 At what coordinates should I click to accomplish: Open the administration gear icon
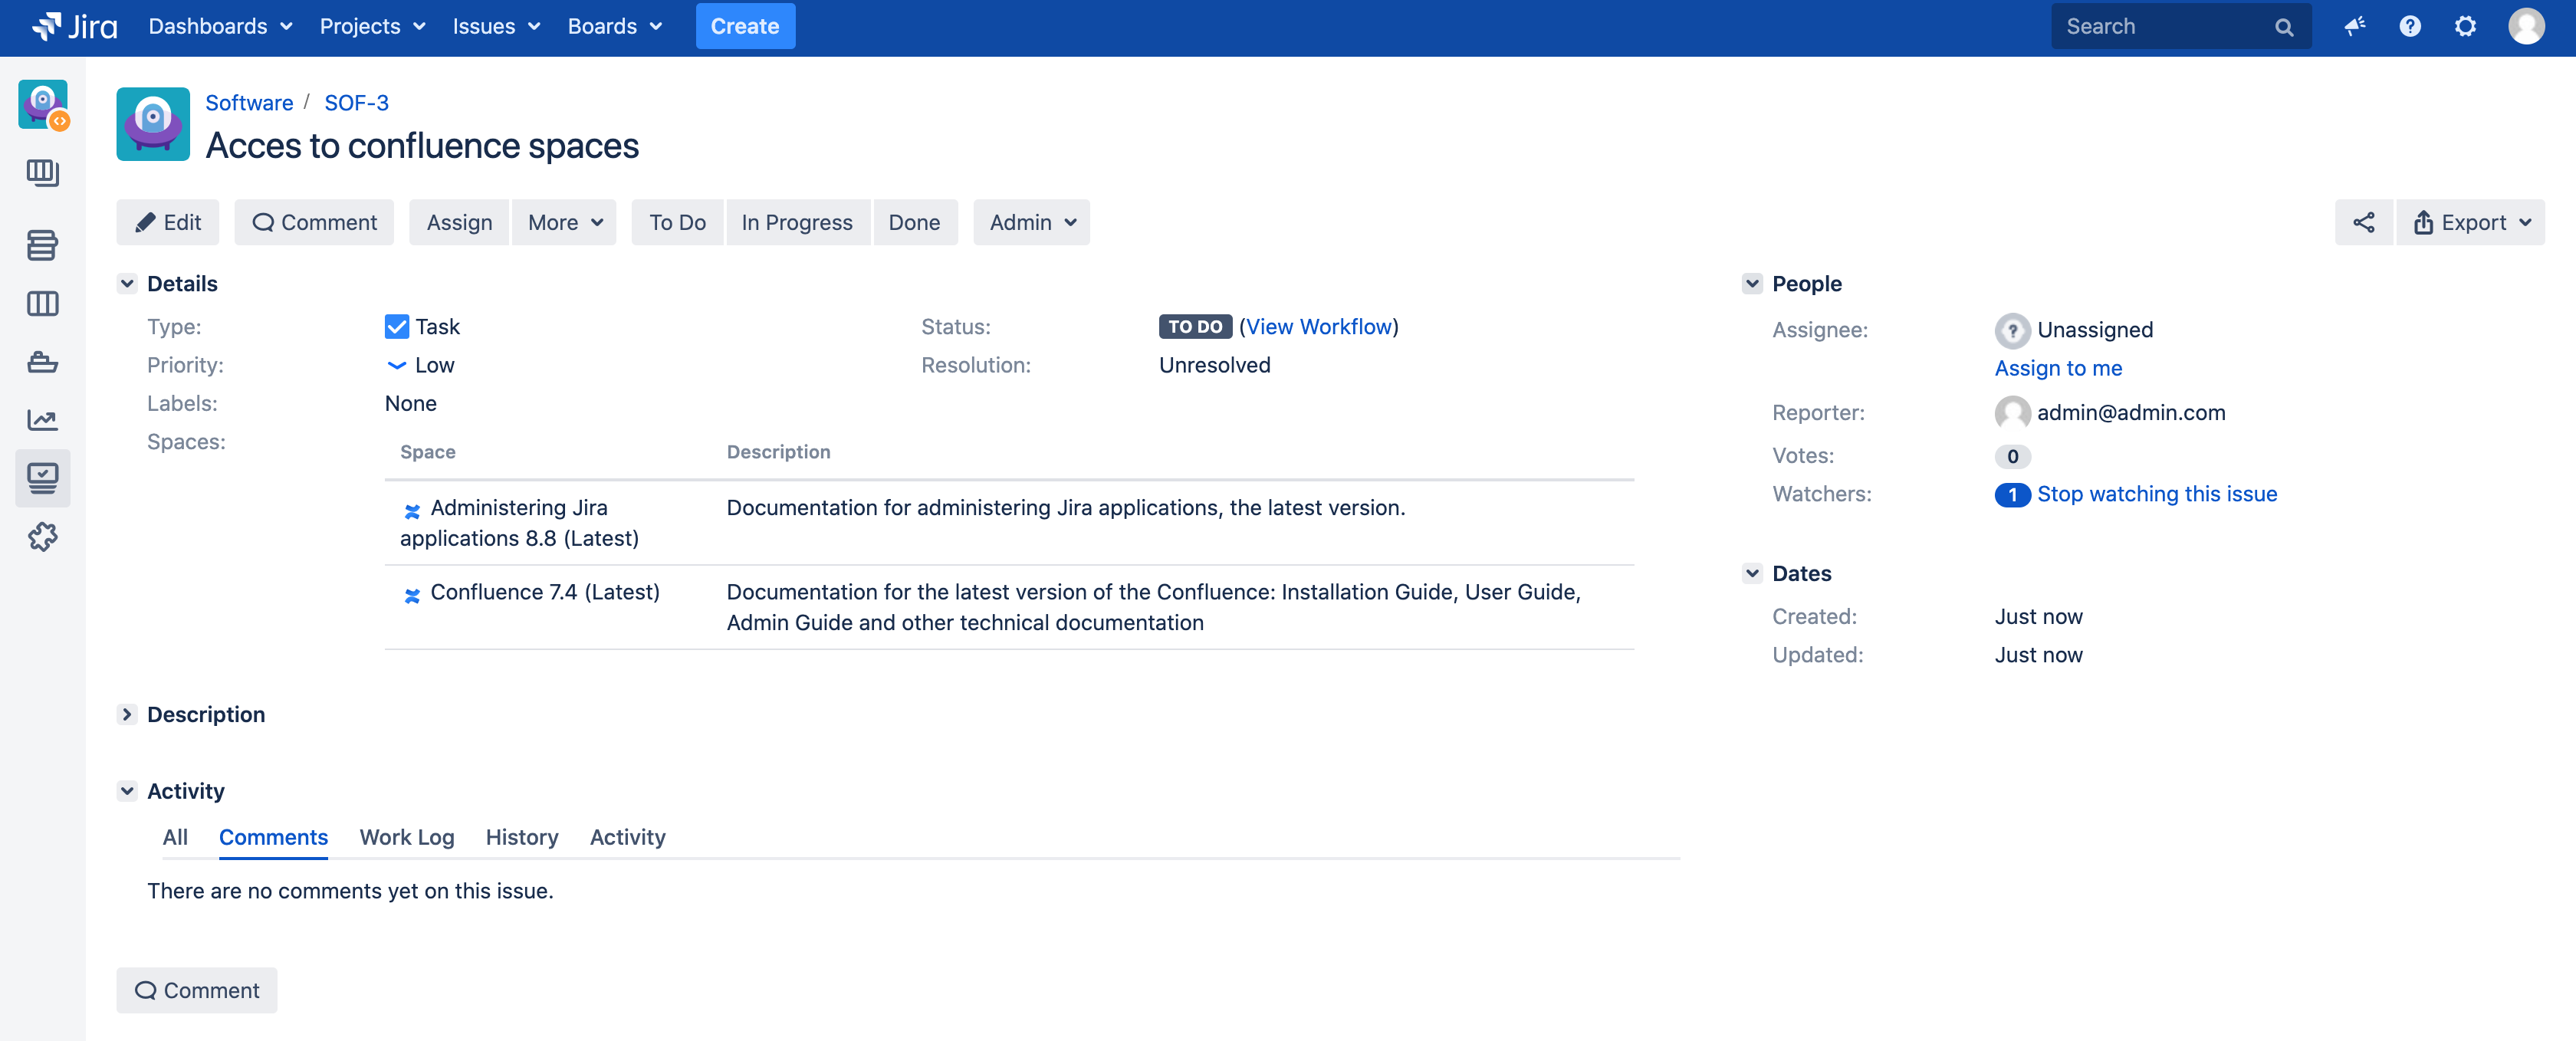(x=2465, y=26)
